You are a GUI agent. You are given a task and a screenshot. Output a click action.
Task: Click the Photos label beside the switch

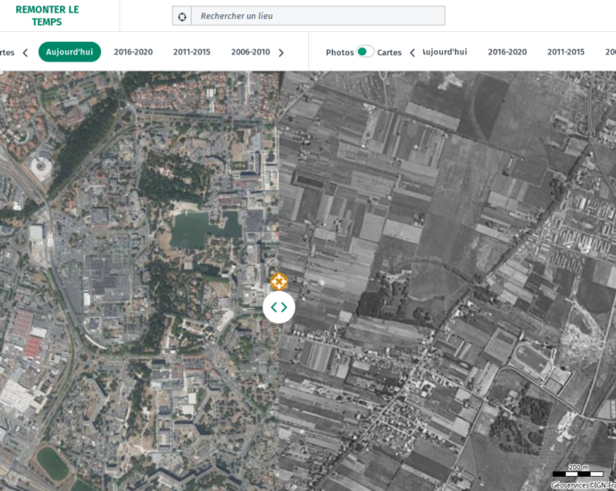tap(339, 53)
